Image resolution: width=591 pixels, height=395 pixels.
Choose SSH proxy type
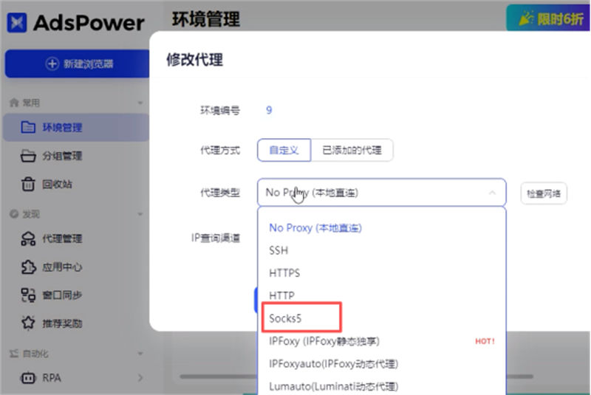click(381, 250)
